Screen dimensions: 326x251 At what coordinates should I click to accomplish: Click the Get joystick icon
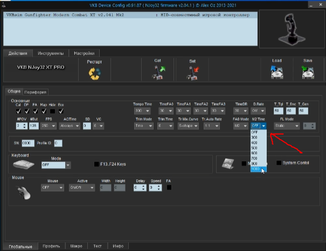[158, 72]
